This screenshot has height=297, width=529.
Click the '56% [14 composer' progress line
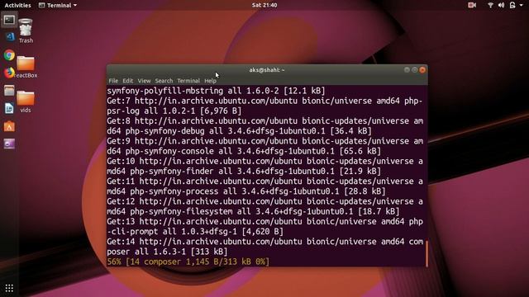point(188,262)
